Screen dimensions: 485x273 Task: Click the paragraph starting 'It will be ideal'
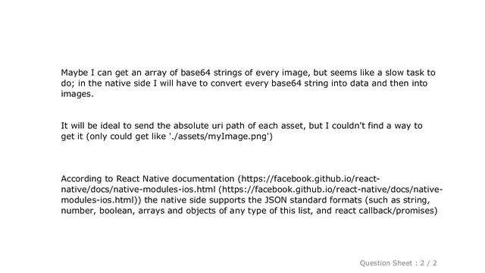[242, 131]
